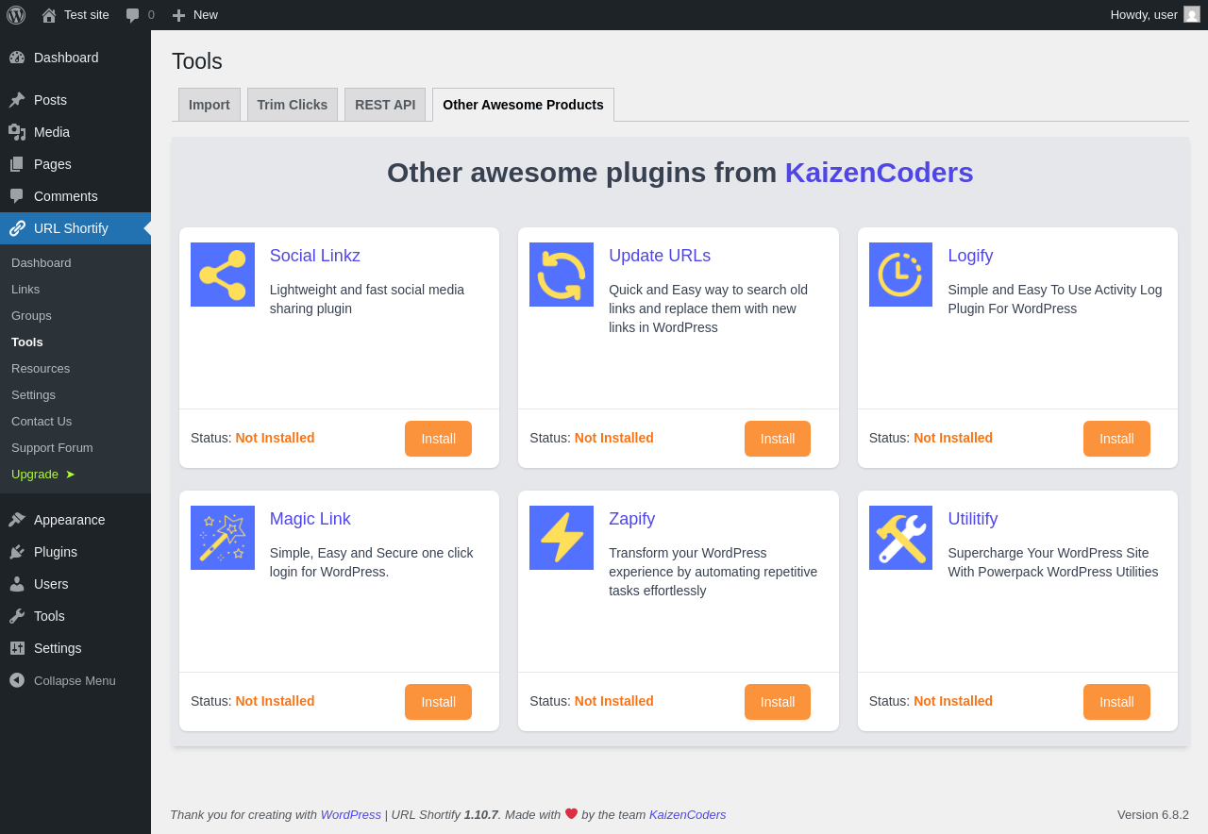Open the Zapify title link
1208x834 pixels.
click(631, 519)
